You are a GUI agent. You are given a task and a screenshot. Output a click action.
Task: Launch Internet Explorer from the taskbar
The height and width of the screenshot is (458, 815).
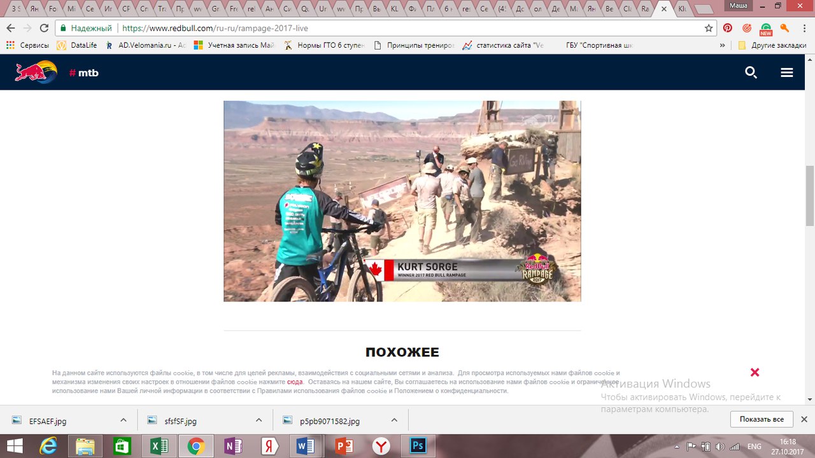tap(48, 446)
